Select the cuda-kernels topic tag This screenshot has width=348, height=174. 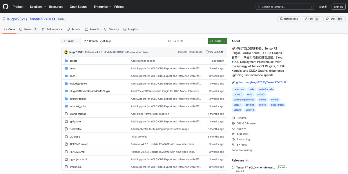point(266,89)
